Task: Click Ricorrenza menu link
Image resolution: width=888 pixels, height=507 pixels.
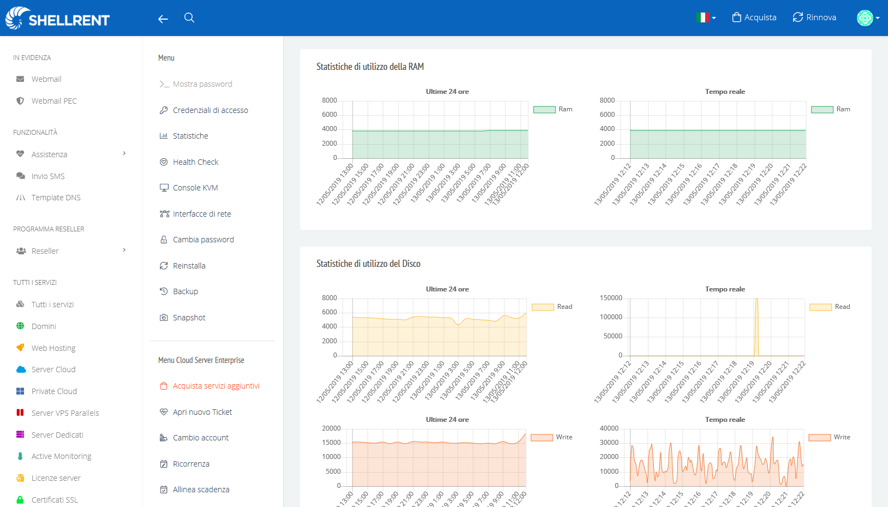Action: 184,464
